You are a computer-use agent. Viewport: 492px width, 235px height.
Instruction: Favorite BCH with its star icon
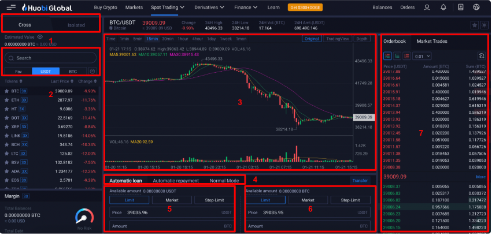pyautogui.click(x=6, y=145)
